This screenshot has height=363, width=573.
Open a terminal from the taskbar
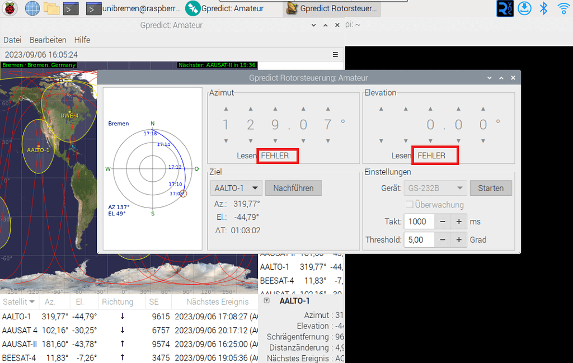pyautogui.click(x=72, y=8)
